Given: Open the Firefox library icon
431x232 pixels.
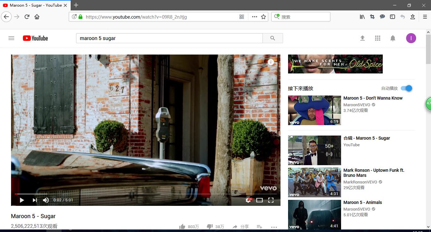Looking at the screenshot, I should [362, 17].
